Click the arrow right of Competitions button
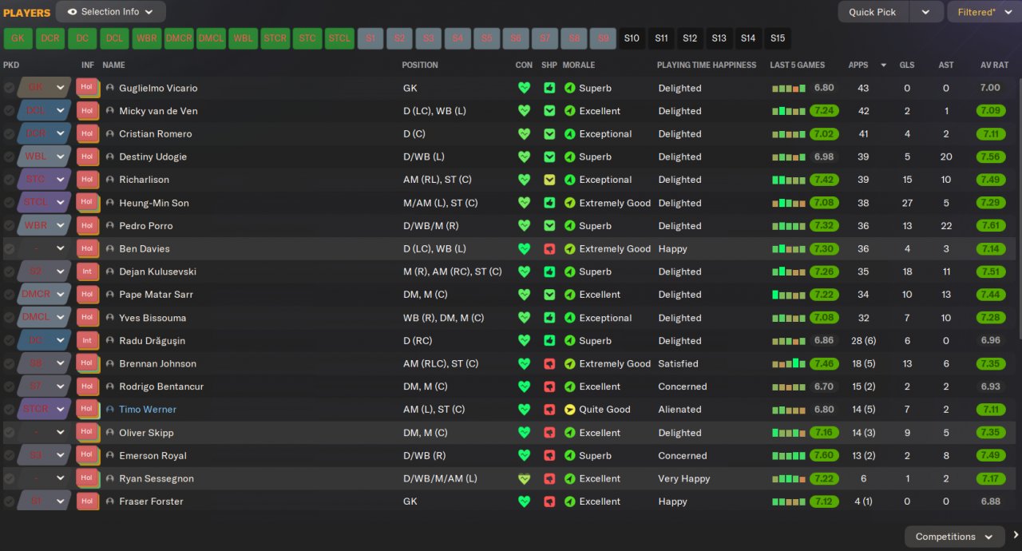1022x551 pixels. coord(1016,536)
